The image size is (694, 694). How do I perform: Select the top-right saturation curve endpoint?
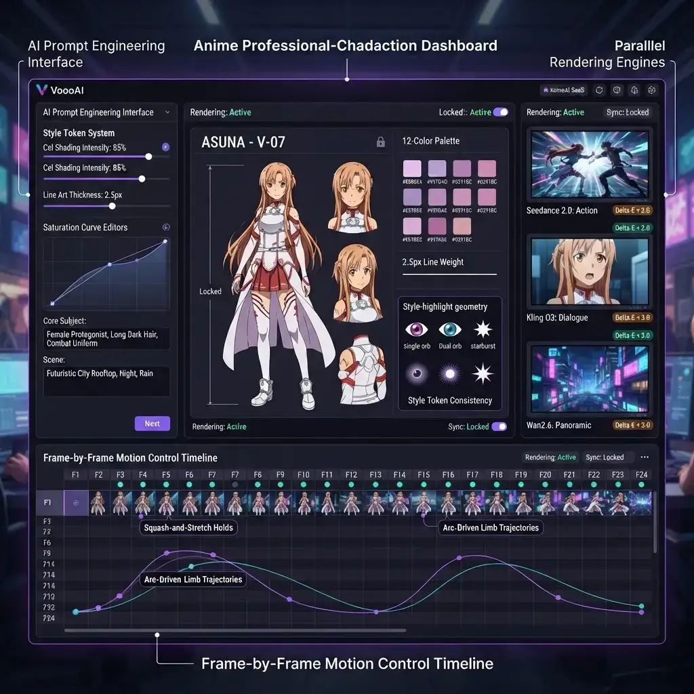tap(165, 241)
